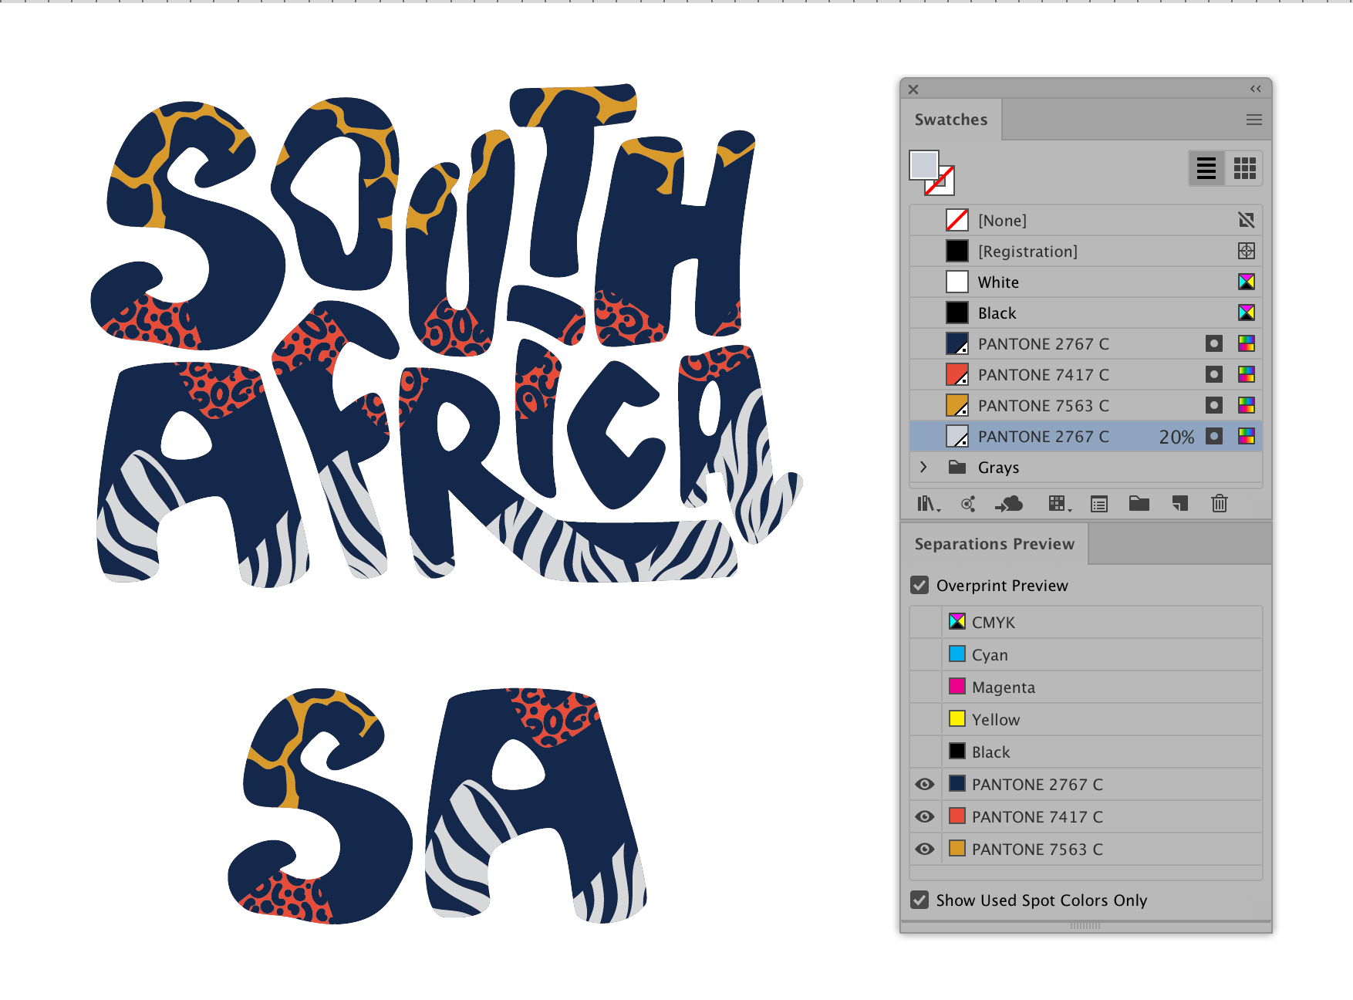Switch to the Separations Preview tab
The width and height of the screenshot is (1353, 1000).
(x=994, y=544)
